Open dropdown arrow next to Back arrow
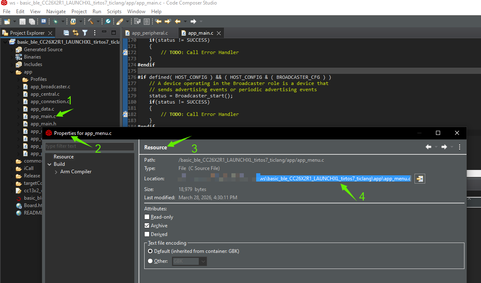 (x=185, y=21)
